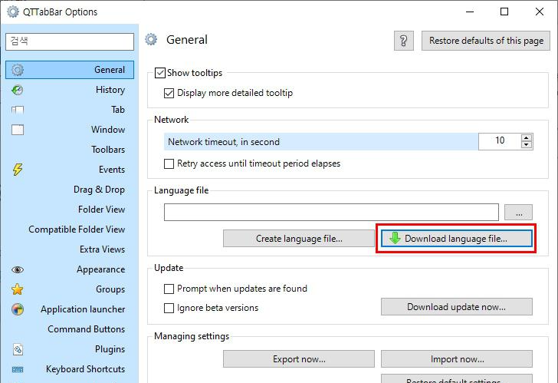Click Export now button
The width and height of the screenshot is (558, 383).
click(299, 358)
